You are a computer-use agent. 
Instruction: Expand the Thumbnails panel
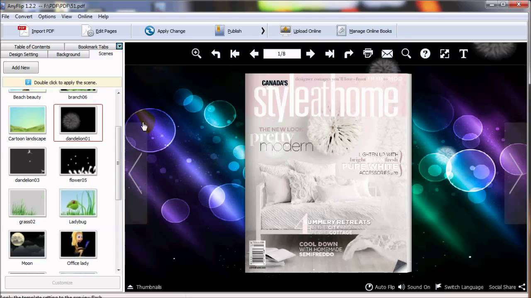pyautogui.click(x=144, y=287)
